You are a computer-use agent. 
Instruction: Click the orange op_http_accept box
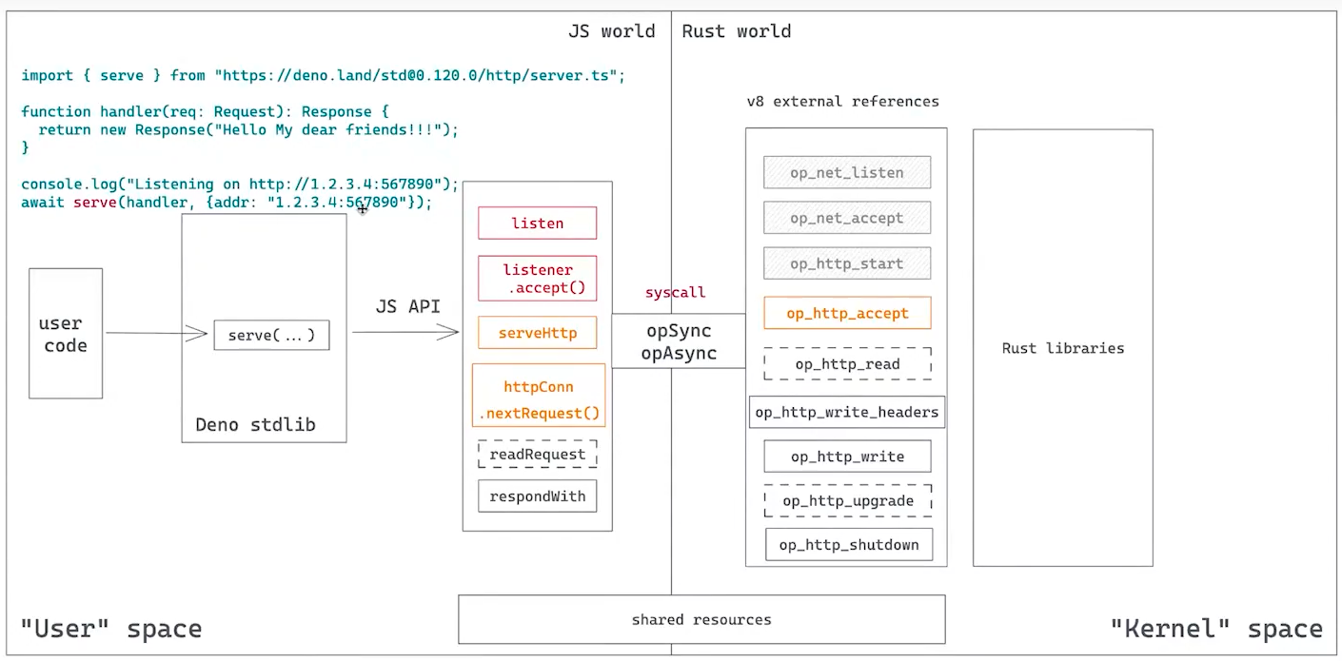click(846, 313)
